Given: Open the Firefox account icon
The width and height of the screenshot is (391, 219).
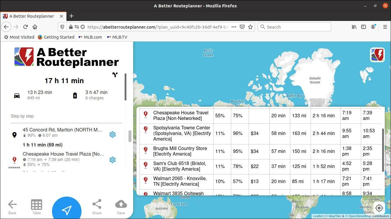Looking at the screenshot, I should [373, 27].
